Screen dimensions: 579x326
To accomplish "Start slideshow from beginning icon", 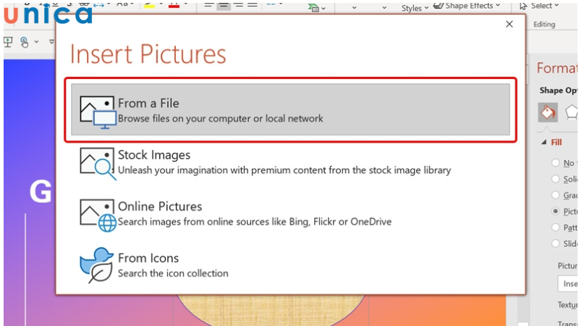I will click(x=8, y=42).
